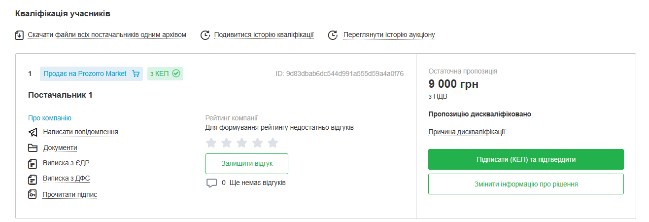The image size is (649, 222).
Task: Click the signature key icon
Action: pos(33,194)
